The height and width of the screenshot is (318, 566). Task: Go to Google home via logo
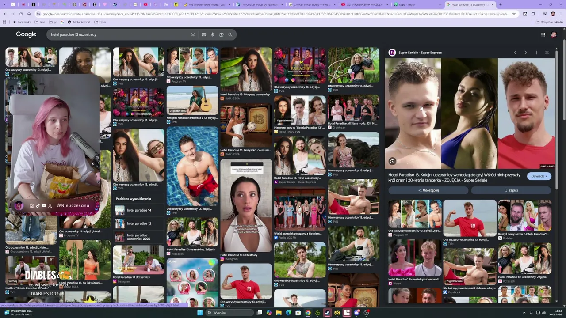[26, 34]
